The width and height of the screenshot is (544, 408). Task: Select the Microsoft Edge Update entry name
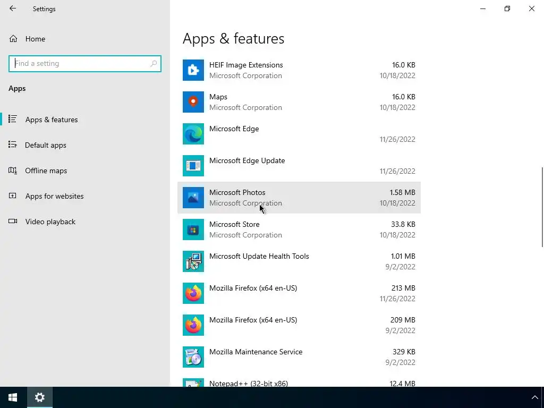tap(247, 160)
